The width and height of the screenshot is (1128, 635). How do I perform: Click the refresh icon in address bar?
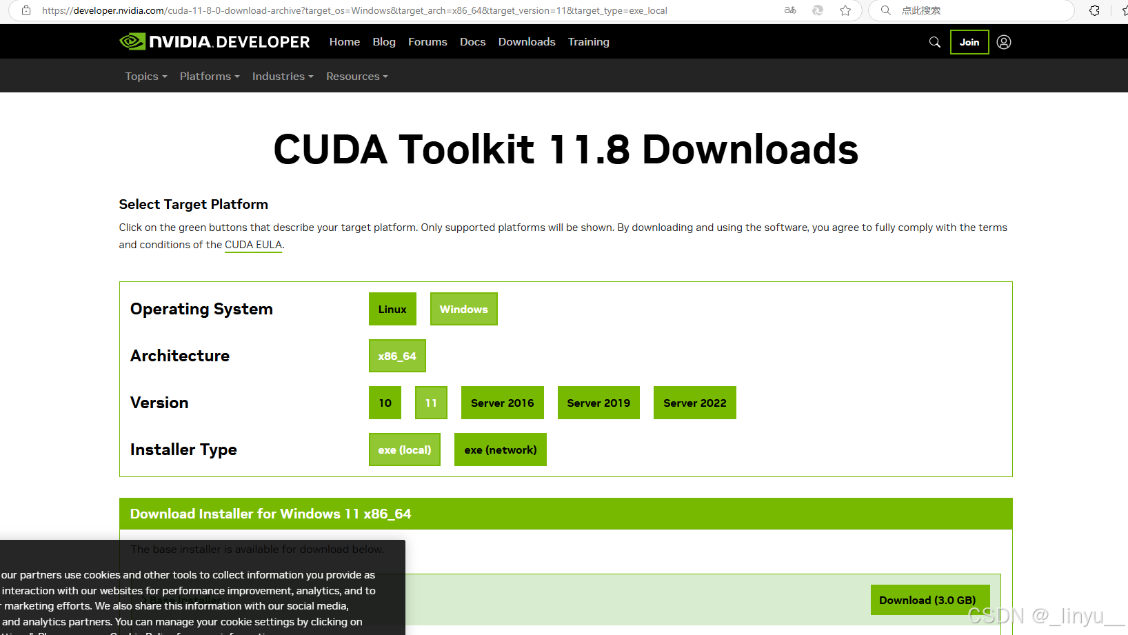(818, 10)
